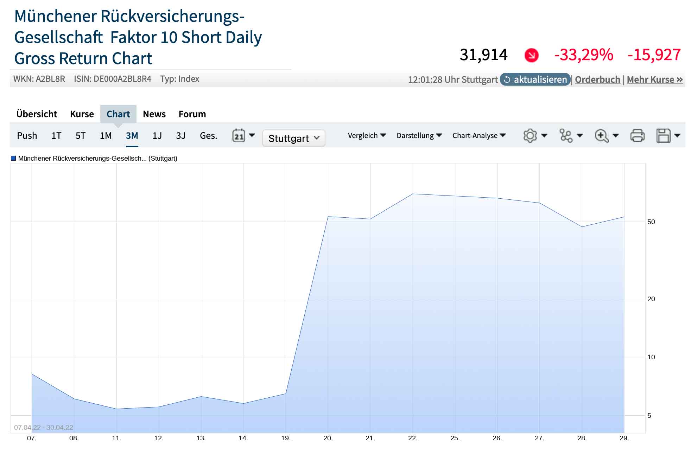Open the Forum tab
Viewport: 691px width, 453px height.
click(x=192, y=114)
